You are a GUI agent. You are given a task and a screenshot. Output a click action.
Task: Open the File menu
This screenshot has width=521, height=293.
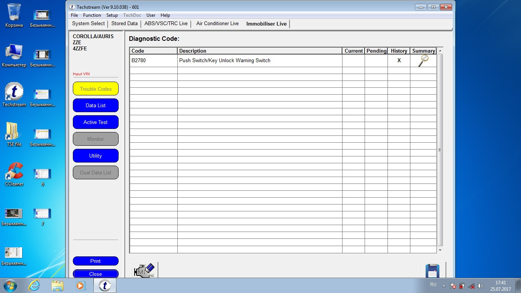click(74, 15)
